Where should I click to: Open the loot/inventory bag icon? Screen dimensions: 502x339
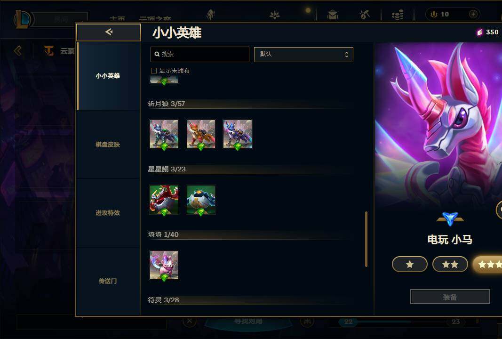pyautogui.click(x=332, y=15)
